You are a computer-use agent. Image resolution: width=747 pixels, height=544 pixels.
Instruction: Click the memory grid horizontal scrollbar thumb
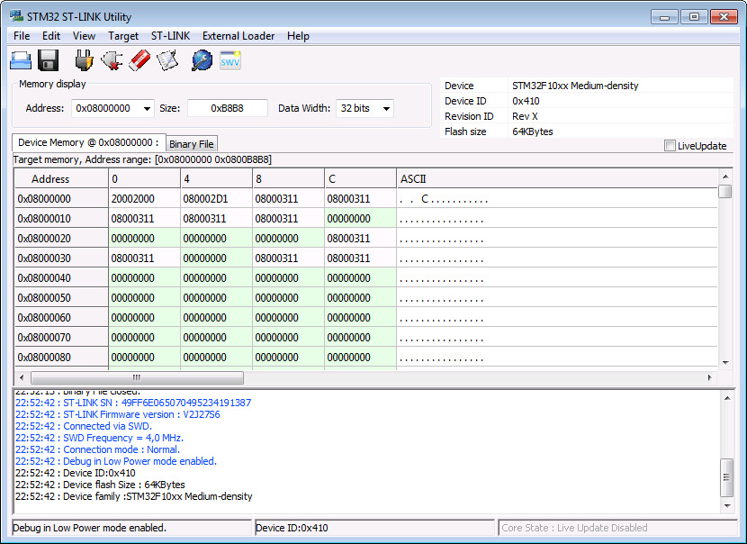[137, 378]
